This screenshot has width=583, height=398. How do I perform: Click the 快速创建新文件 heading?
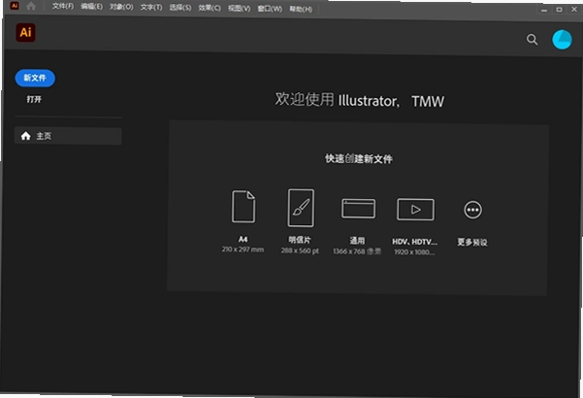click(359, 159)
